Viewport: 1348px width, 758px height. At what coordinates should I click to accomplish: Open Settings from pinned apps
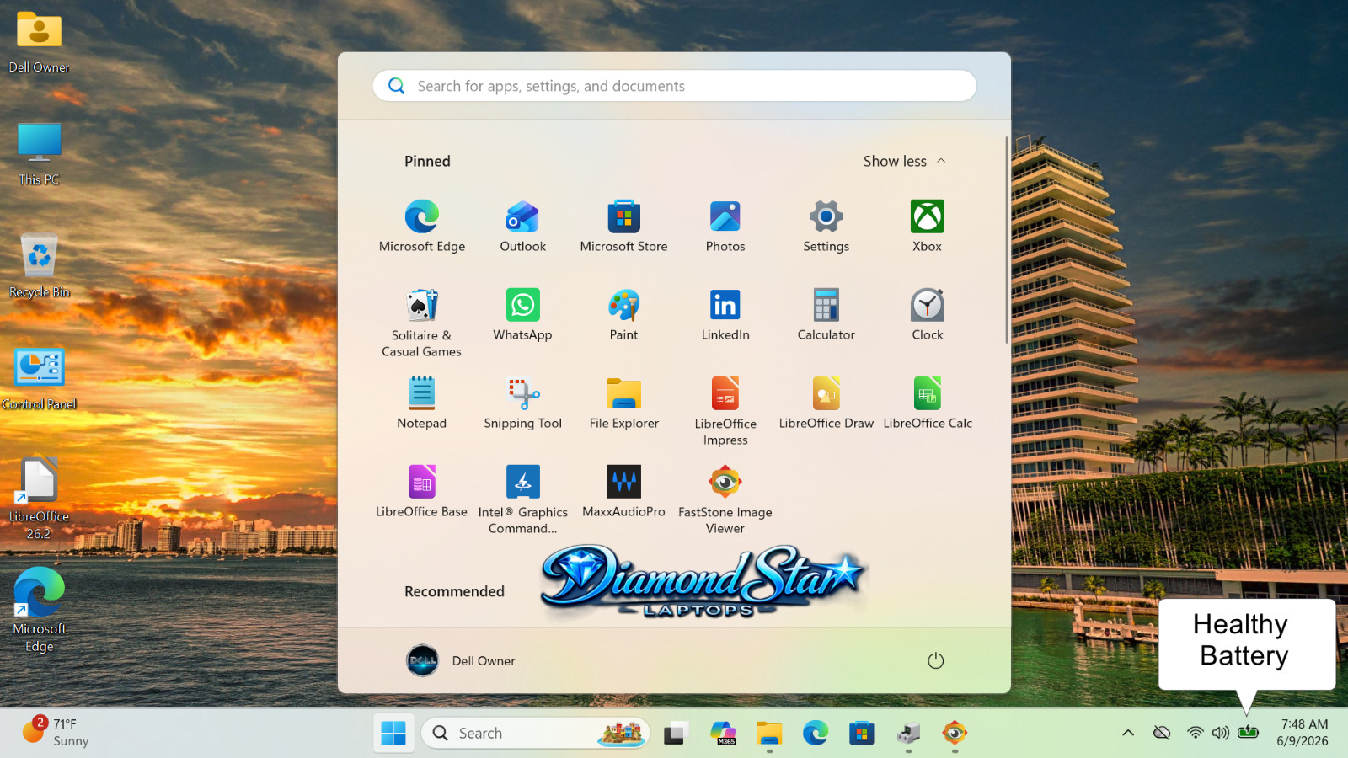[826, 226]
